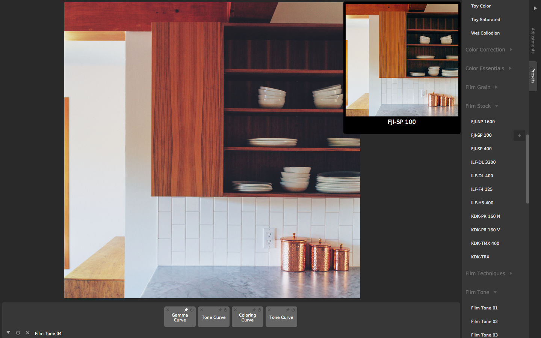The width and height of the screenshot is (541, 338).
Task: Click the plus icon beside FJI-SP 100
Action: pos(519,135)
